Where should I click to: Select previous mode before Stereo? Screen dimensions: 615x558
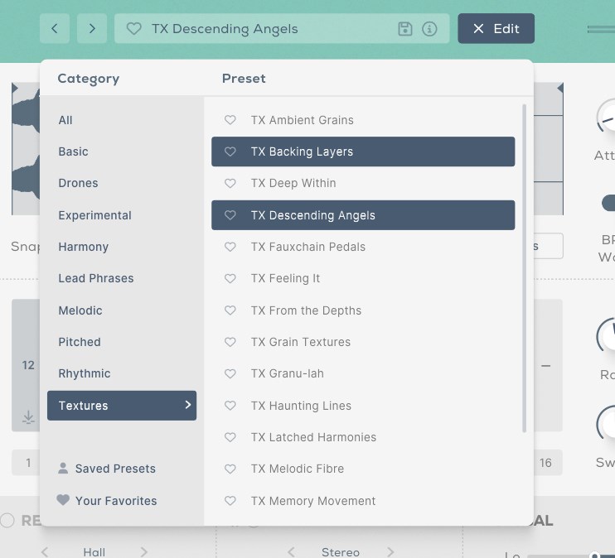pyautogui.click(x=291, y=551)
